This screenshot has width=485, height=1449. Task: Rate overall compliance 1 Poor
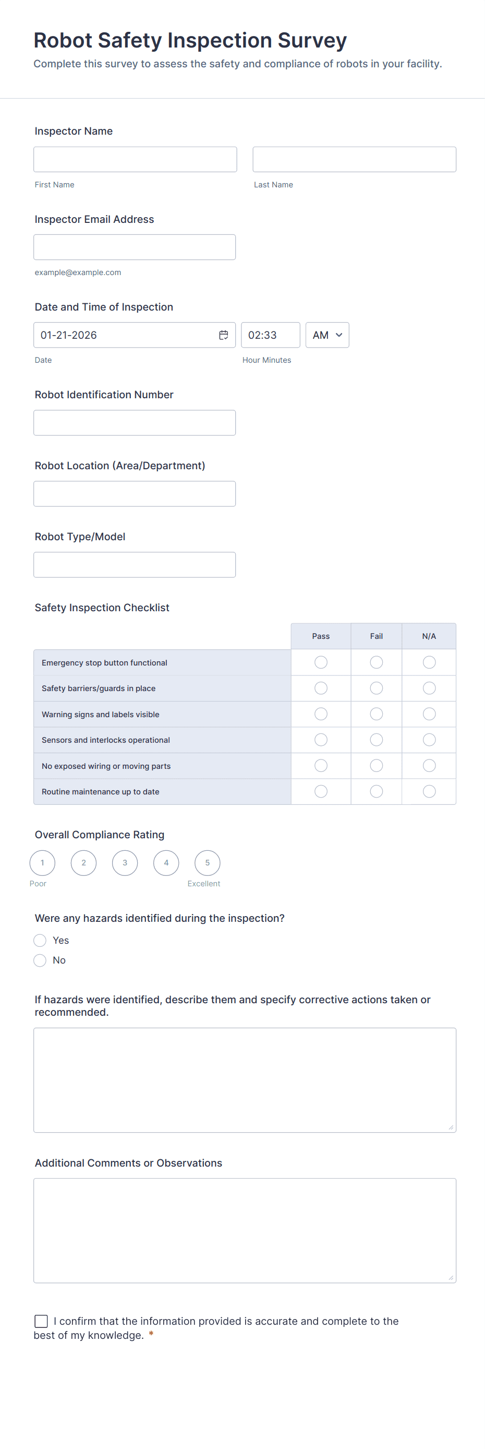click(x=42, y=863)
